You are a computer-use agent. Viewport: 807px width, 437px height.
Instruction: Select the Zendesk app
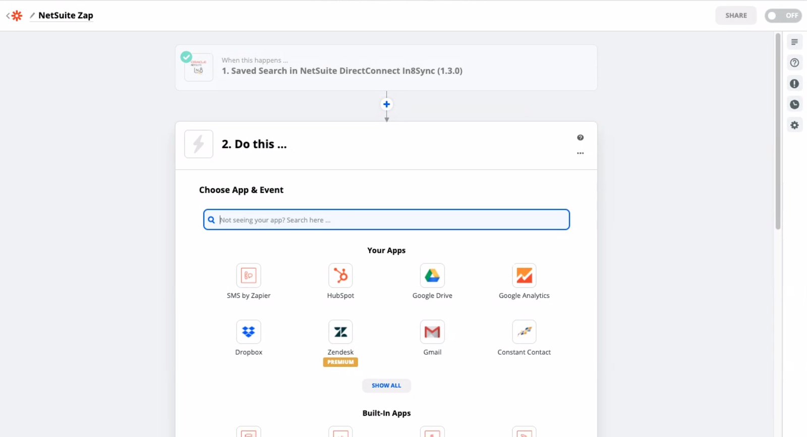(340, 338)
